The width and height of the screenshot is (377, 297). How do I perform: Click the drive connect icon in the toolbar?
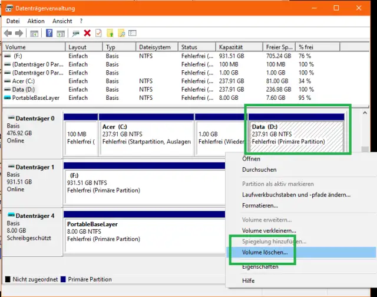pyautogui.click(x=75, y=33)
